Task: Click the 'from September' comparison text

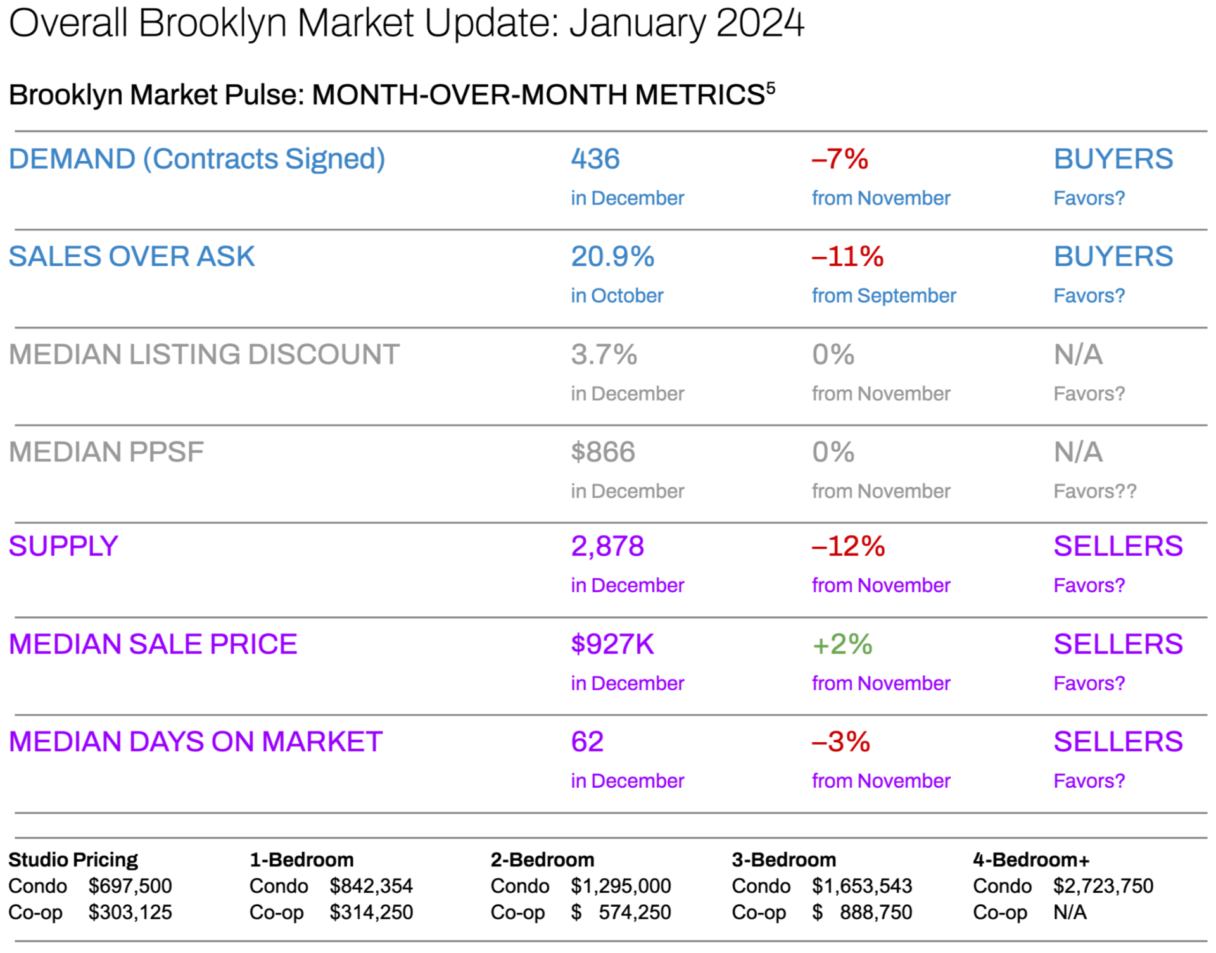Action: point(883,296)
